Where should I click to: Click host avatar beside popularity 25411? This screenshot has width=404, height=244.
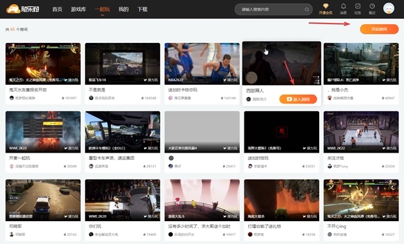coord(170,166)
